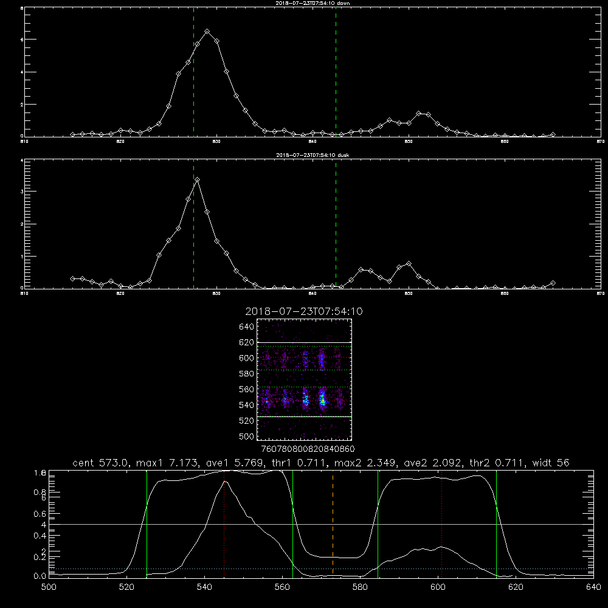Click the 520 label on the heatmap y-axis
The height and width of the screenshot is (608, 608).
click(247, 421)
